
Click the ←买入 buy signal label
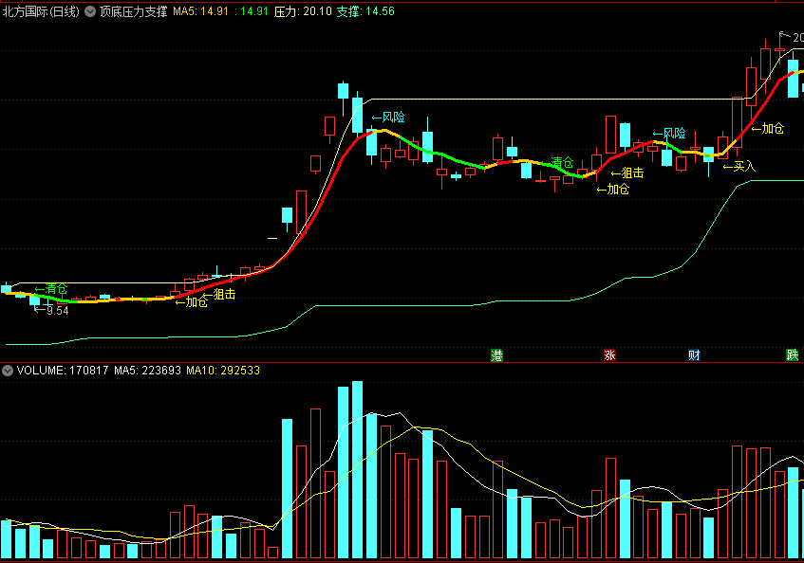click(x=739, y=166)
